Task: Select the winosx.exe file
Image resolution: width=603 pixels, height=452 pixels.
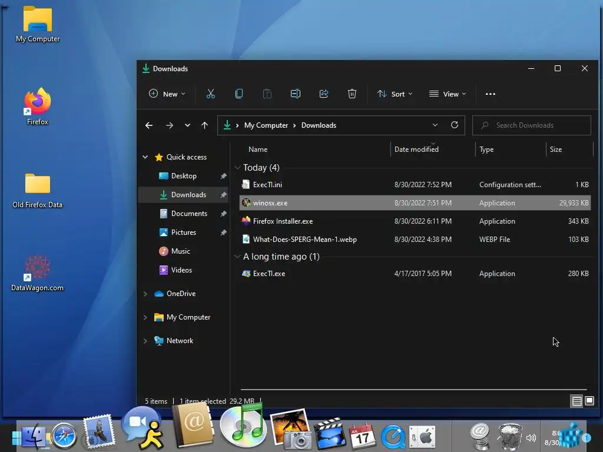Action: point(415,203)
